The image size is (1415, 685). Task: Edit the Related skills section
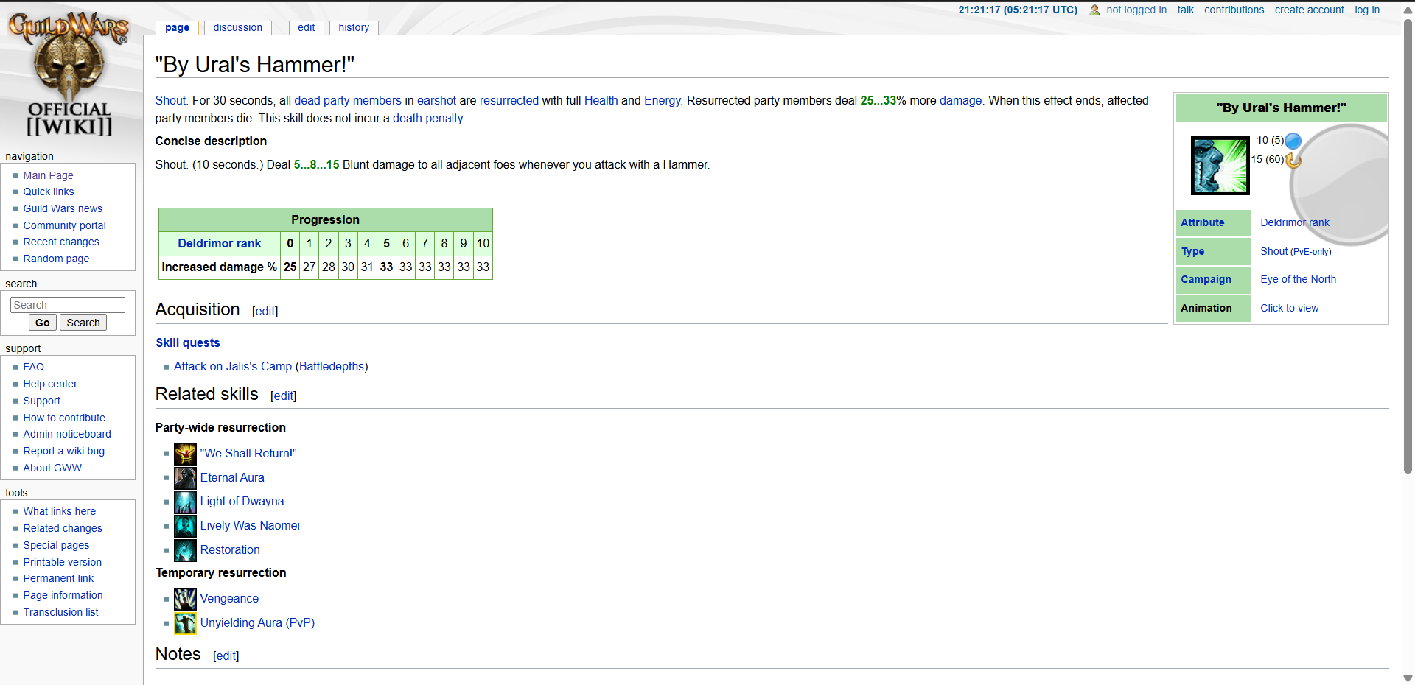[284, 396]
